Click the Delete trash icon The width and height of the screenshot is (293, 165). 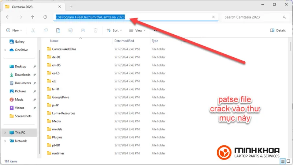coord(95,31)
